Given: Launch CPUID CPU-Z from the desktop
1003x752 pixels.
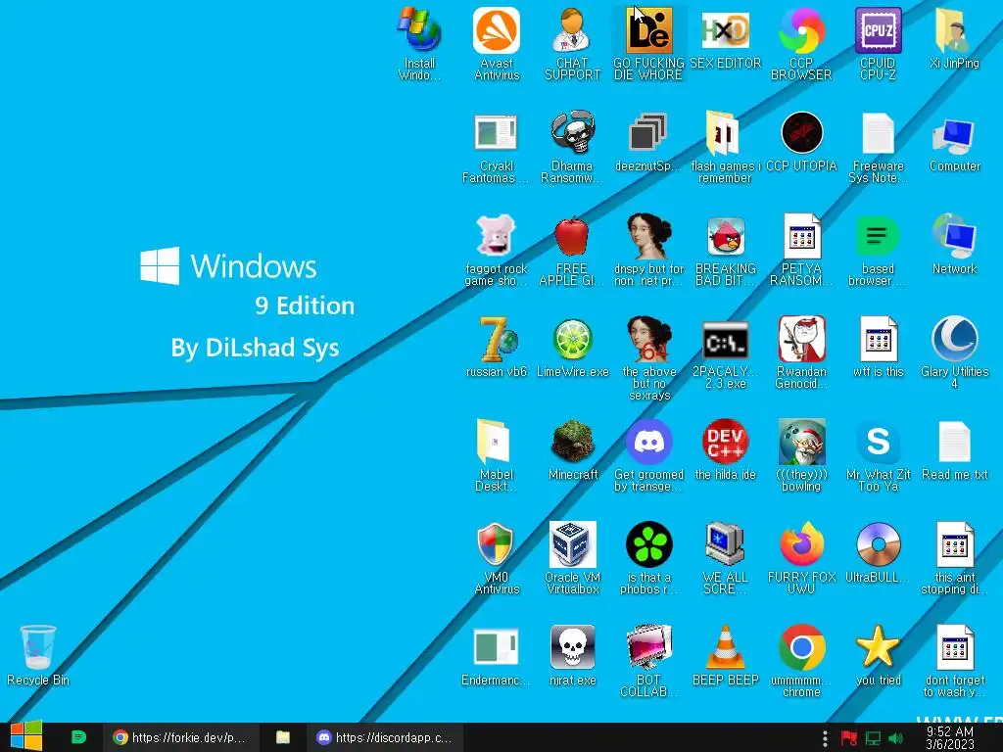Looking at the screenshot, I should [878, 43].
